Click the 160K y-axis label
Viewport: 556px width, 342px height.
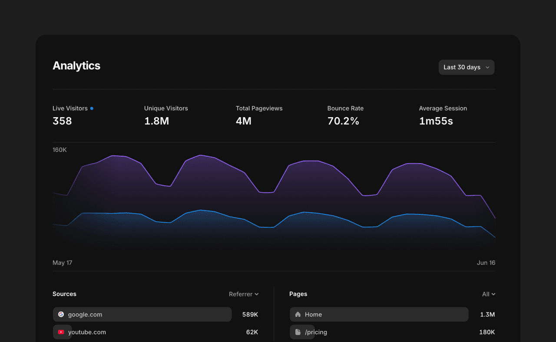[x=60, y=150]
